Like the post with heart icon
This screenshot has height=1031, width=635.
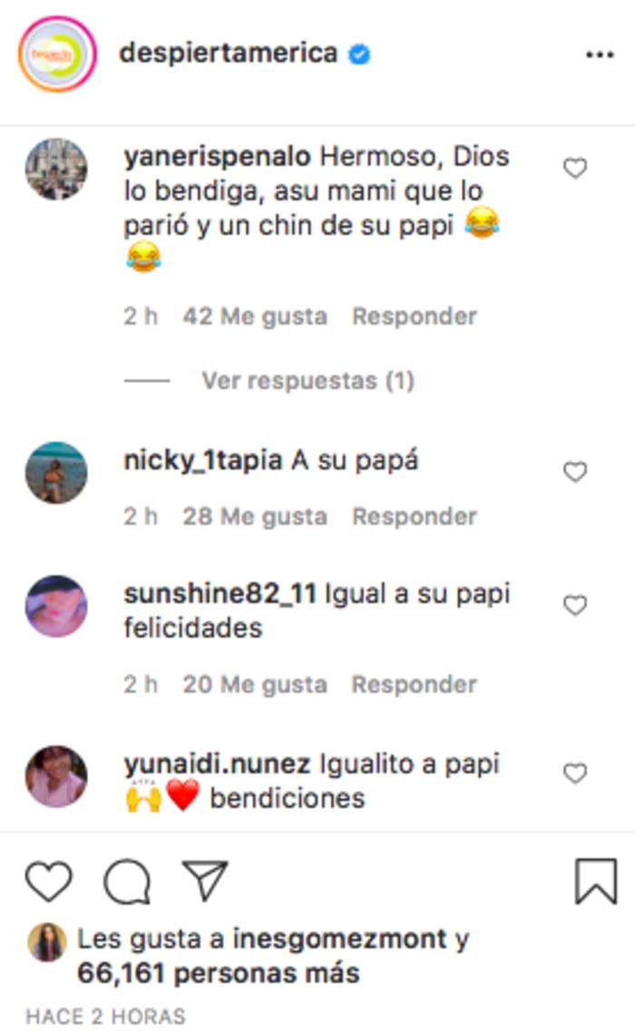pos(49,881)
